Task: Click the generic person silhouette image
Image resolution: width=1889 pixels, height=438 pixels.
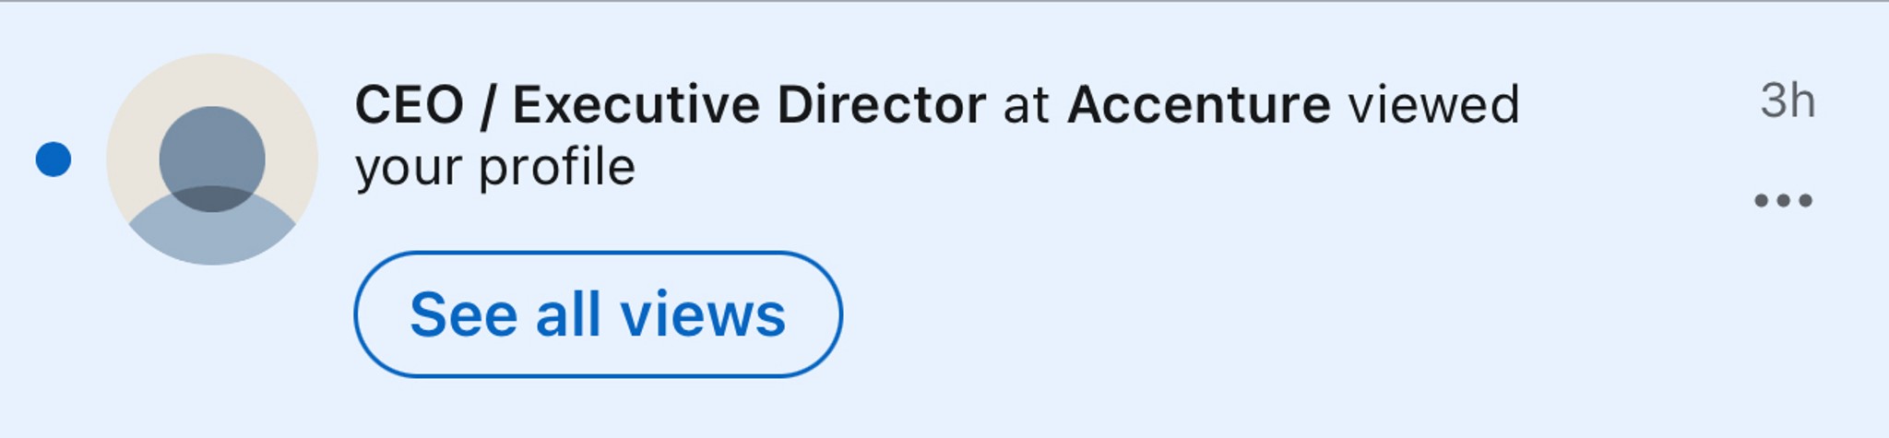Action: [x=212, y=159]
